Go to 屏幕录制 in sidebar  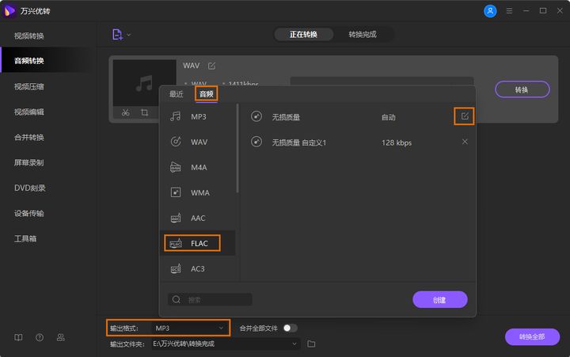coord(29,162)
